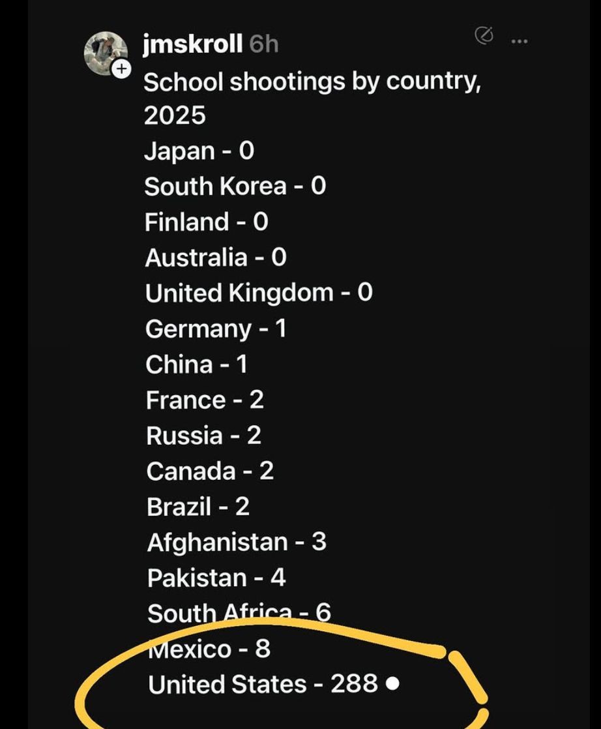Tap the "United States - 288" line
This screenshot has height=729, width=601.
tap(263, 685)
